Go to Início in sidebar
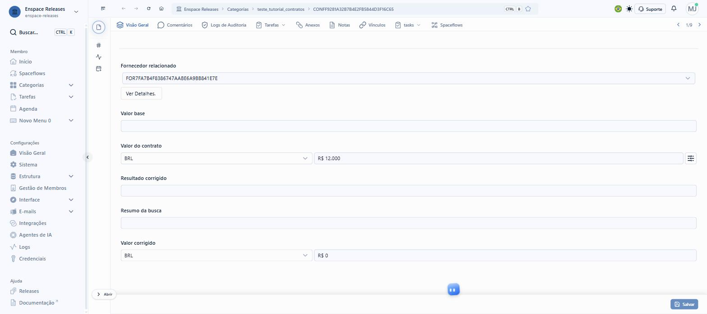This screenshot has width=707, height=314. pos(25,62)
